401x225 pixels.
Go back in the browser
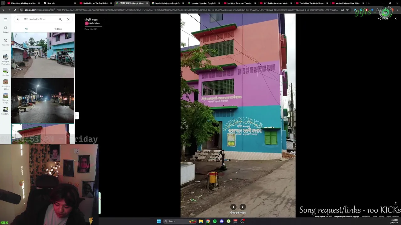[x=3, y=10]
